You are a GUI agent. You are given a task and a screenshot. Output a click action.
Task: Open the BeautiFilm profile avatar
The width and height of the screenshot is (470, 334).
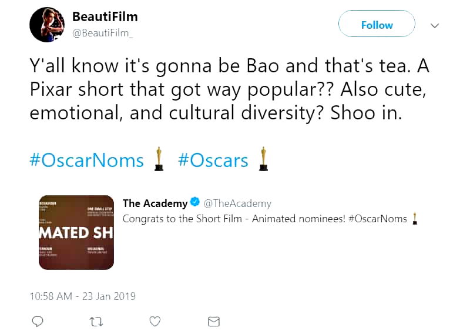46,25
